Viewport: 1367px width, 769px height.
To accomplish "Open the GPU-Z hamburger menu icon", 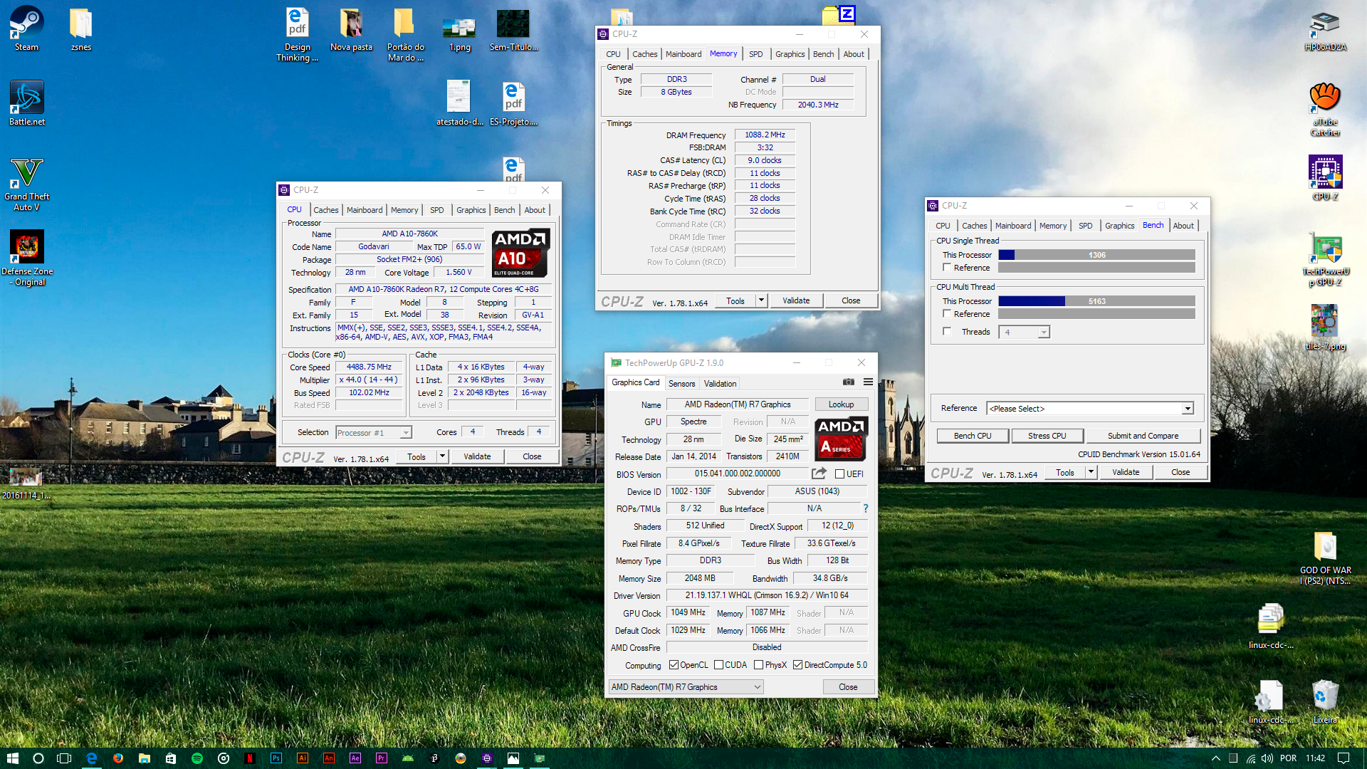I will 868,382.
